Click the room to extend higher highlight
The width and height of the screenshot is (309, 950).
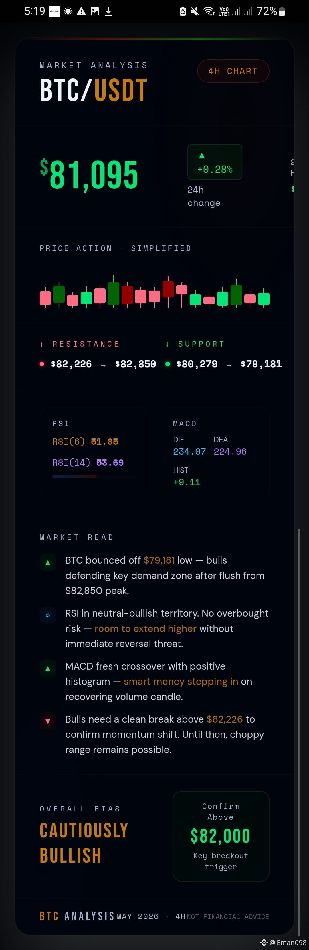click(145, 628)
